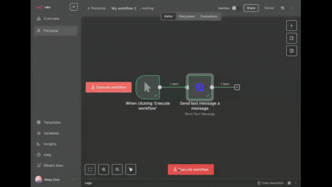Open the workflow history icon
Viewport: 332px width, 187px height.
tap(282, 8)
